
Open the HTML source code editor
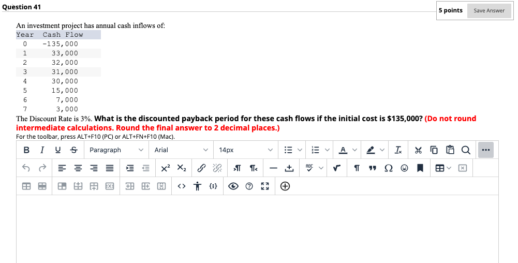181,186
